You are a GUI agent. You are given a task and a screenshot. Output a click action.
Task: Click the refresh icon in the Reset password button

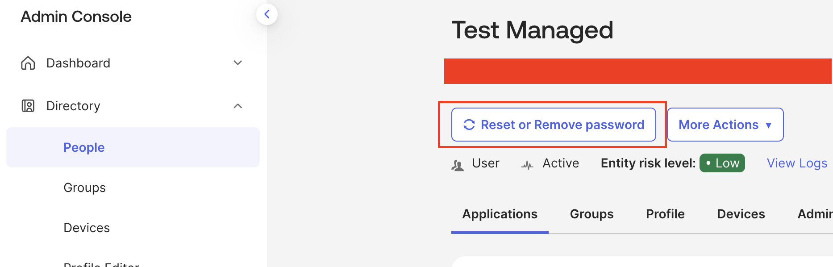469,125
